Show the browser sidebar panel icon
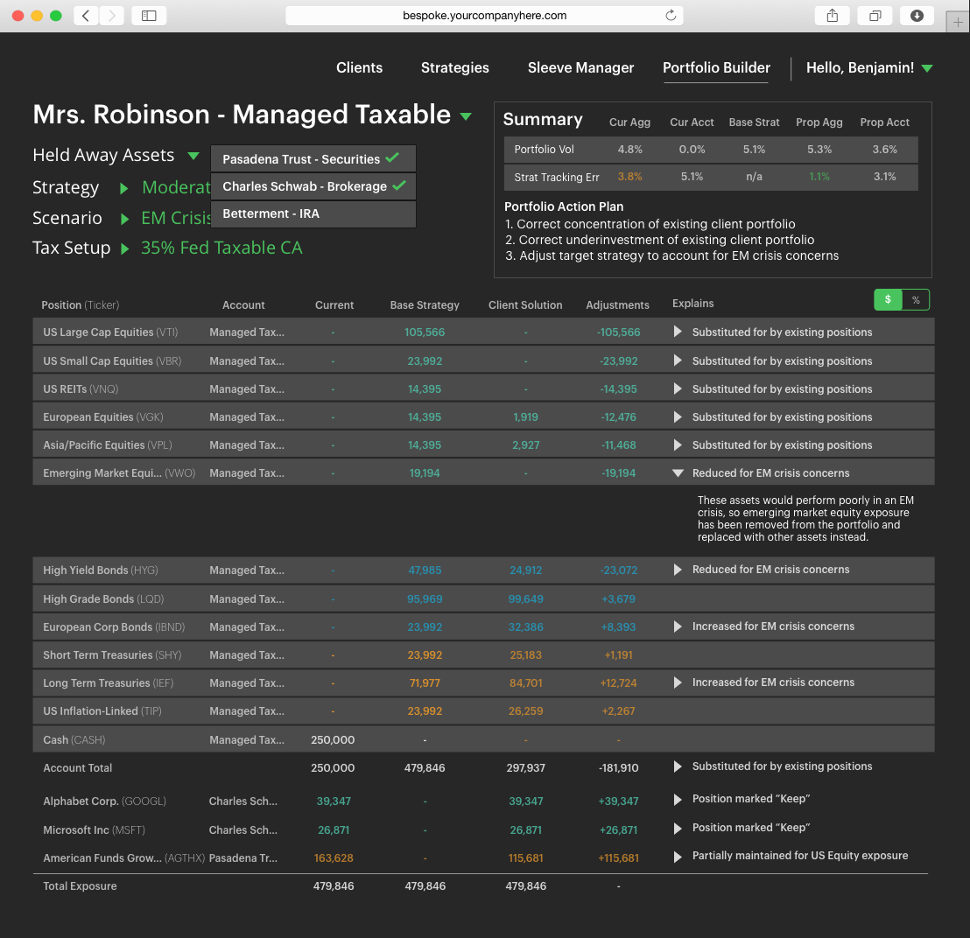The width and height of the screenshot is (970, 938). pos(149,16)
